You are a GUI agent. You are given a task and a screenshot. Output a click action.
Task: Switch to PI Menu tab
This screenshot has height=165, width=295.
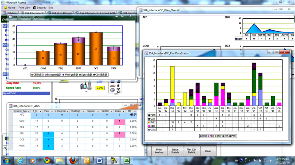point(10,13)
